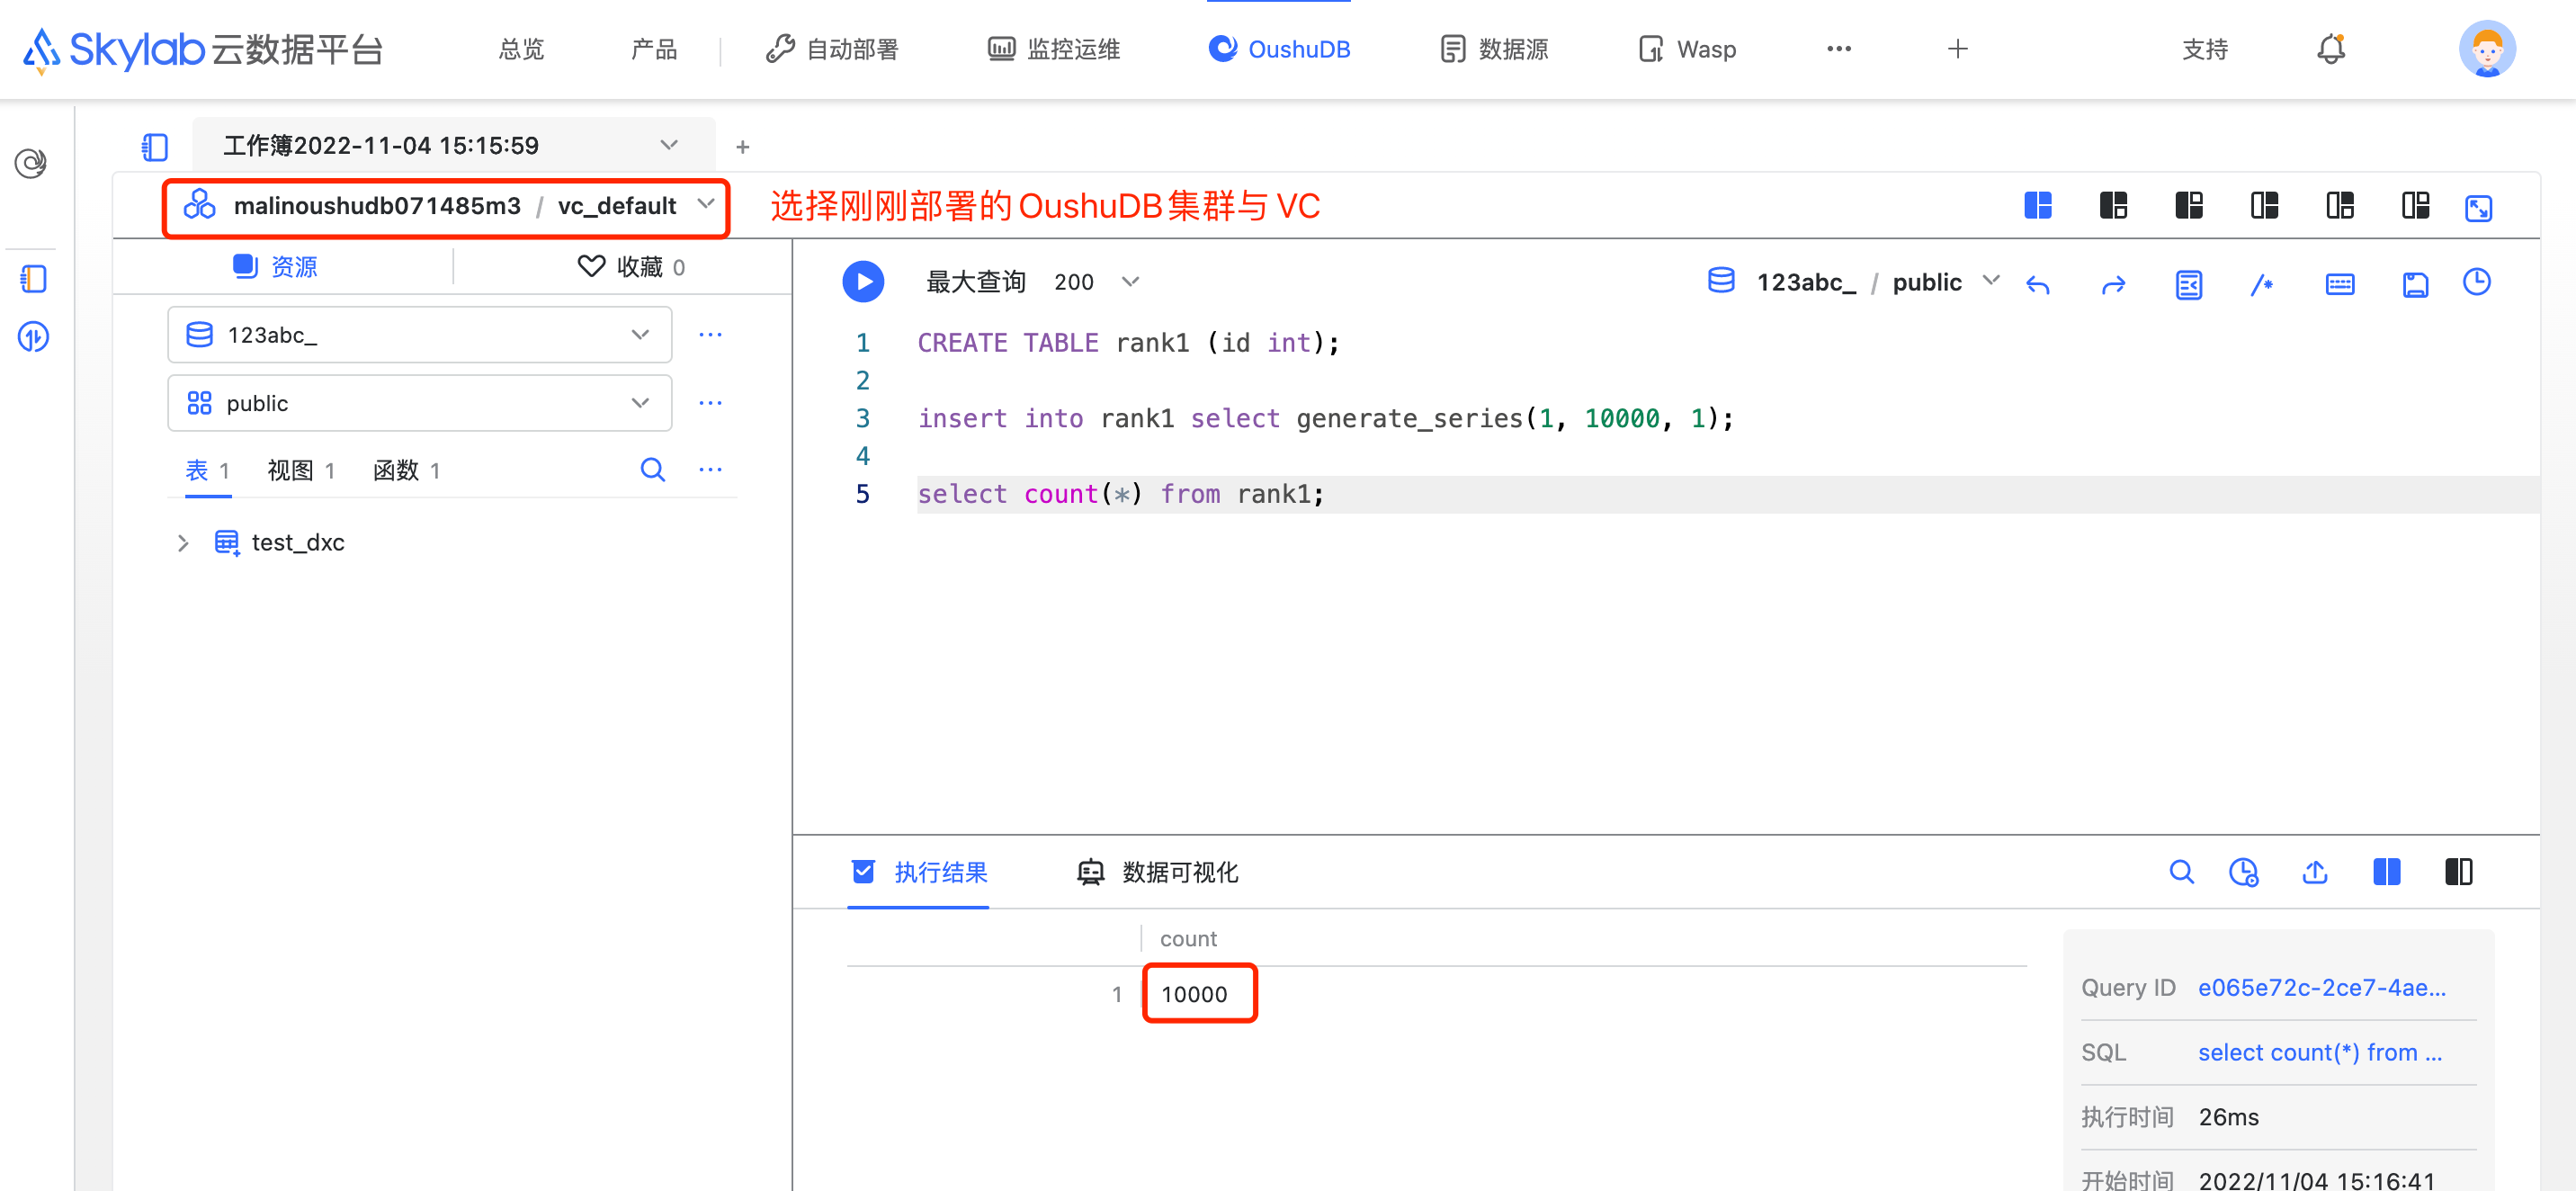The width and height of the screenshot is (2576, 1191).
Task: Select the third layout option icon
Action: click(2189, 205)
